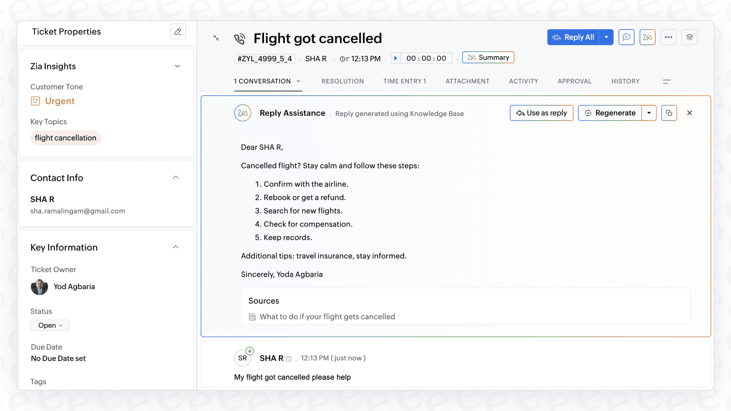Start the ticket timer with the play icon
This screenshot has width=731, height=411.
[x=395, y=58]
